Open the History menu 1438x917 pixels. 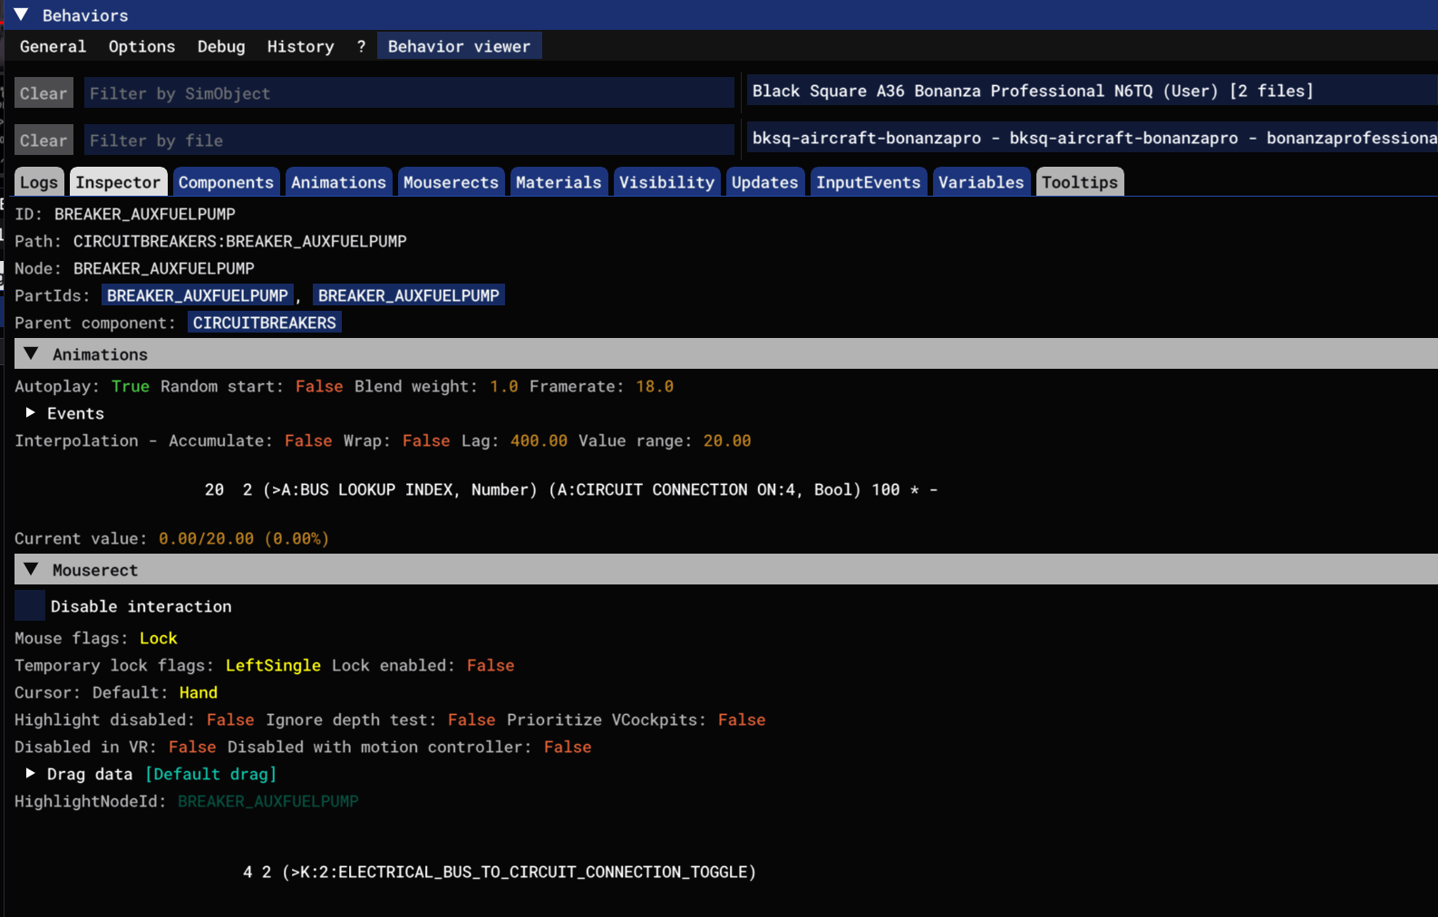[300, 46]
